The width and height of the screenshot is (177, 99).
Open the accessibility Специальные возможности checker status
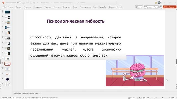pos(40,98)
